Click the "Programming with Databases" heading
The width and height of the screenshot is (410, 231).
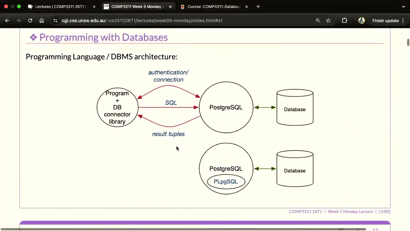pos(103,37)
